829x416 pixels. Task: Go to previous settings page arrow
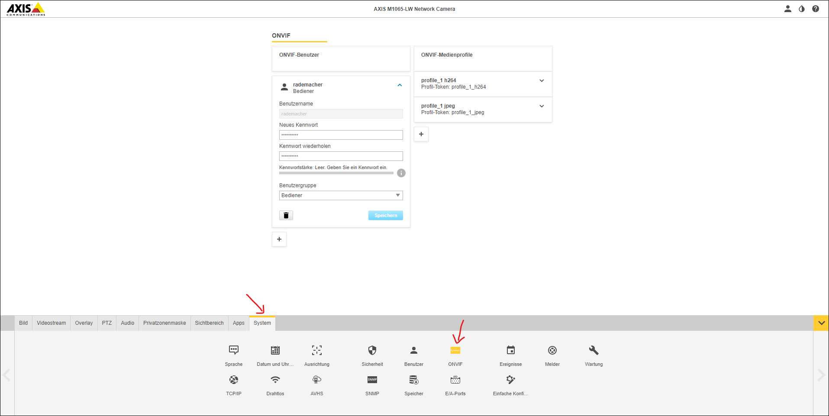(7, 374)
